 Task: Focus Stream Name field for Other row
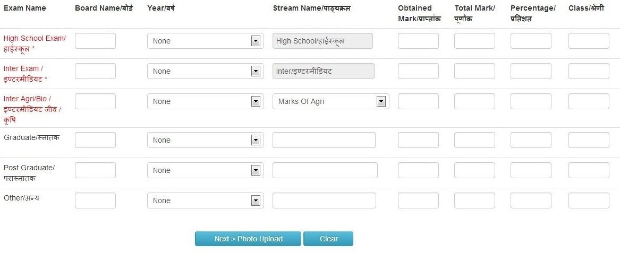coord(324,200)
